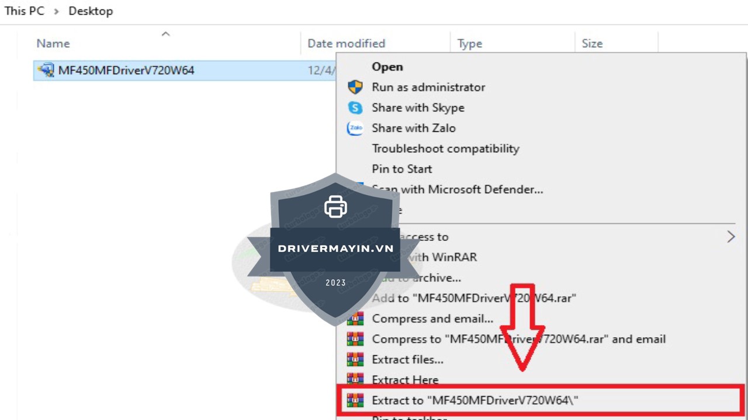This screenshot has width=748, height=420.
Task: Click the MF450MFDriverV720W64 file icon
Action: point(46,71)
